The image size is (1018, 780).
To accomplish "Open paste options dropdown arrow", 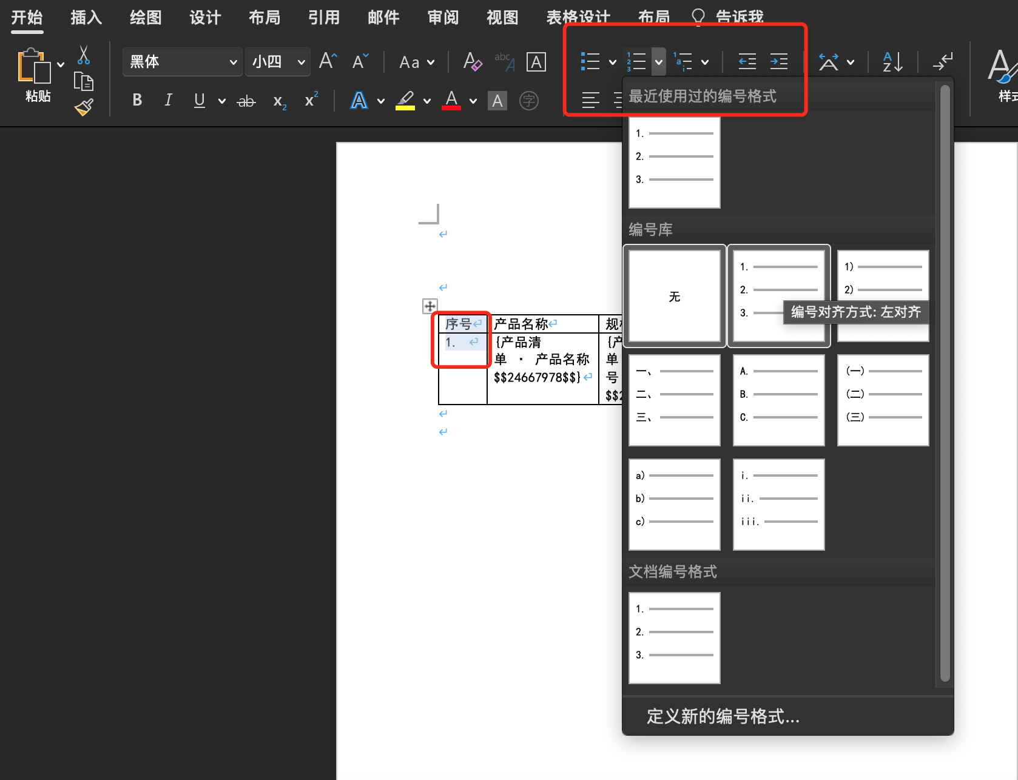I will [x=61, y=64].
